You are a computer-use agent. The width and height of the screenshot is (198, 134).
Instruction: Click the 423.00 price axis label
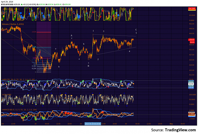click(192, 60)
